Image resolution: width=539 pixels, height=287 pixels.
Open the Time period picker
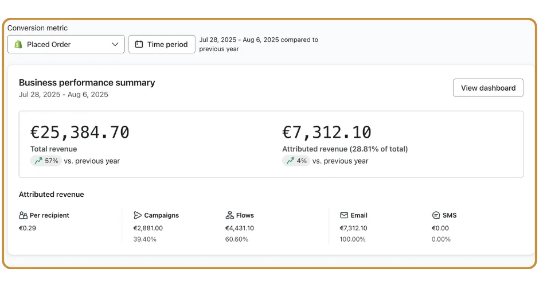click(x=162, y=44)
